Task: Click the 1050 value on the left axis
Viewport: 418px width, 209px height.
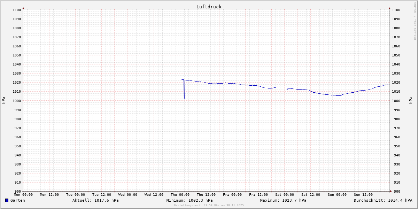Action: click(x=17, y=55)
